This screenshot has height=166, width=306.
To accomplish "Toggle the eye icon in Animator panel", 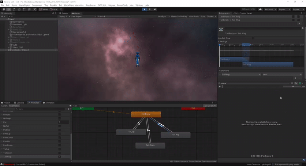I will click(70, 106).
